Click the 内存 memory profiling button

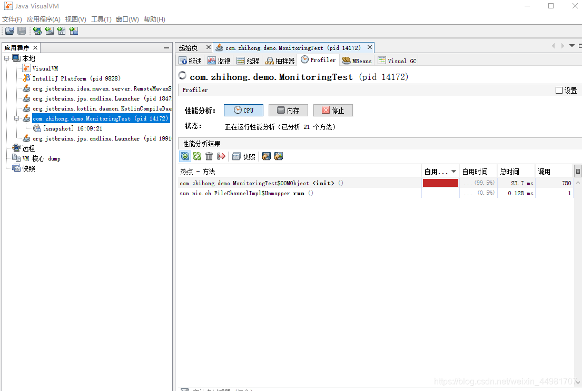point(289,110)
